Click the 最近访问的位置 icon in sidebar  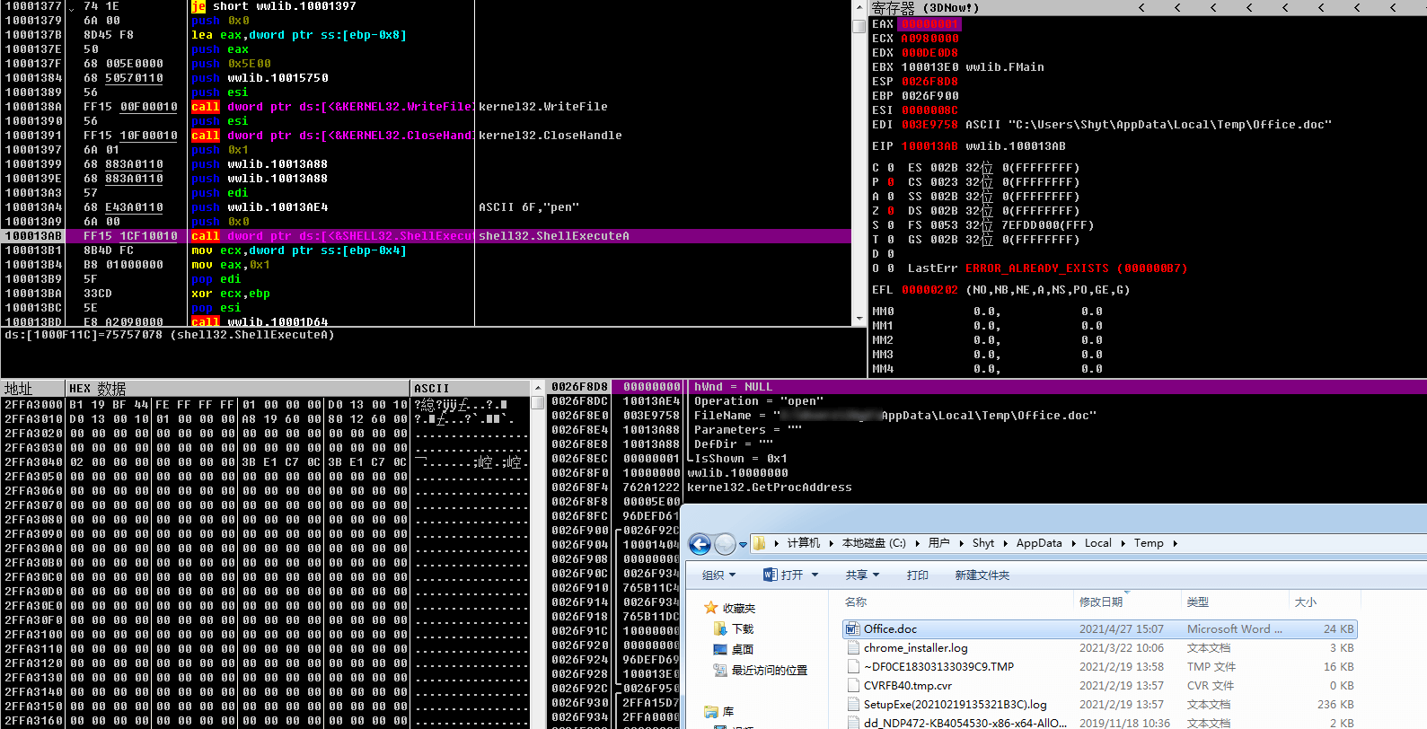click(x=720, y=670)
